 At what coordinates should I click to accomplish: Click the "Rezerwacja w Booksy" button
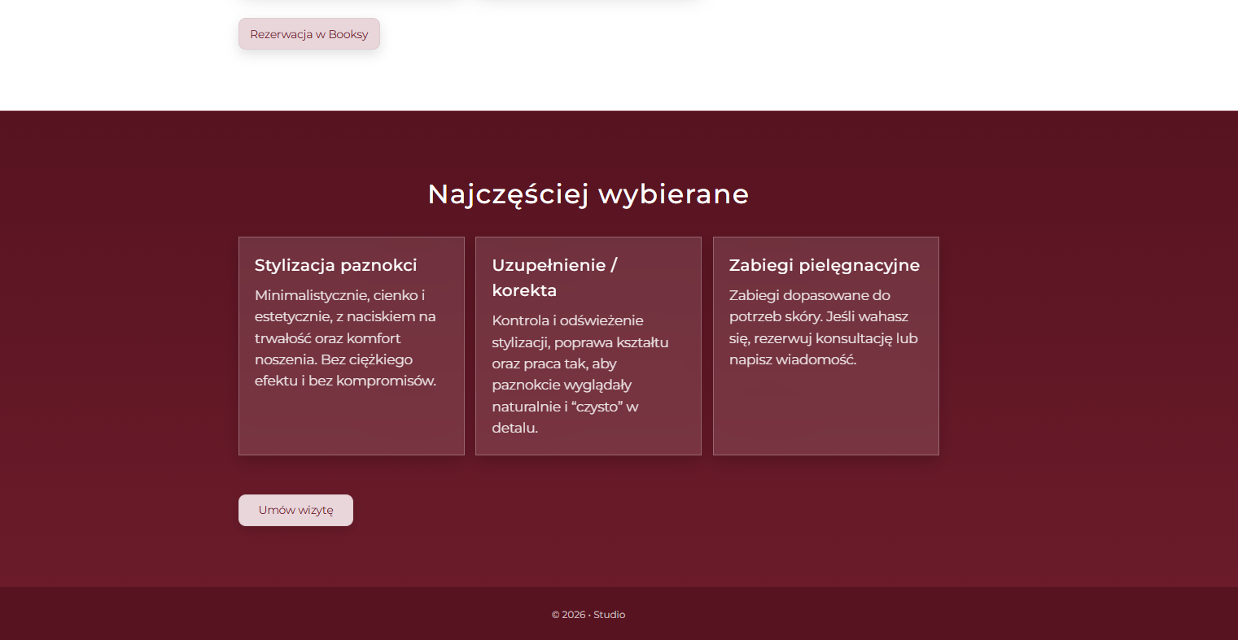click(x=308, y=33)
